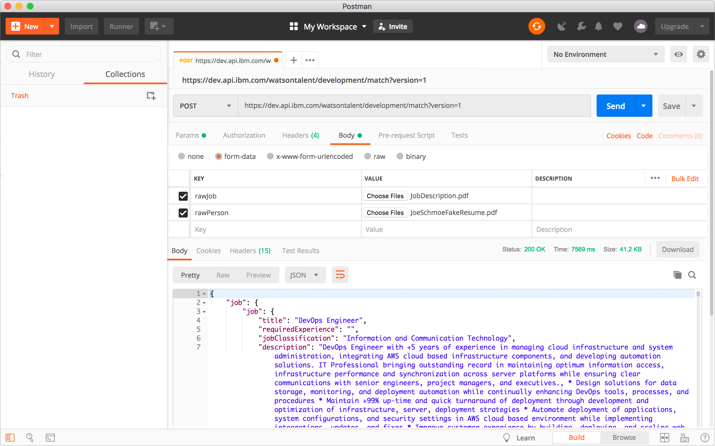
Task: Open the POST method dropdown
Action: click(205, 105)
